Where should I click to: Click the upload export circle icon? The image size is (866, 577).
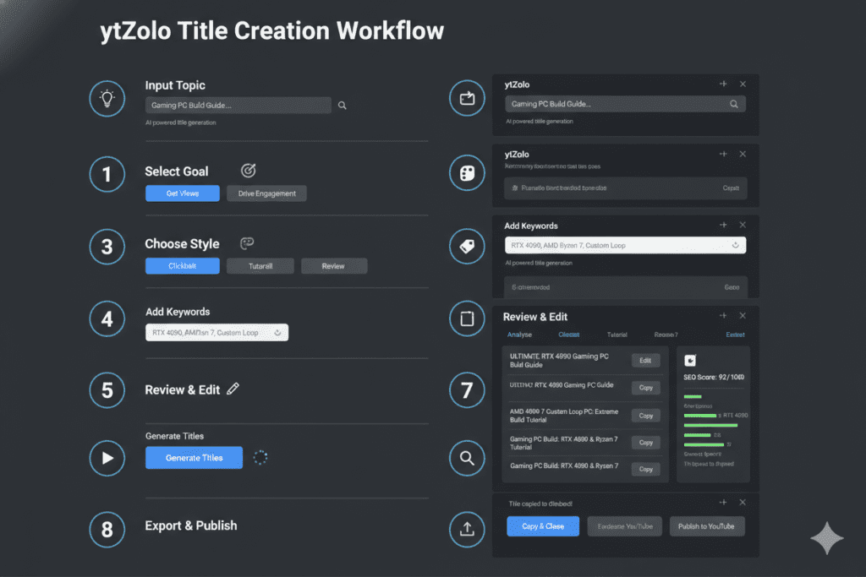[466, 530]
